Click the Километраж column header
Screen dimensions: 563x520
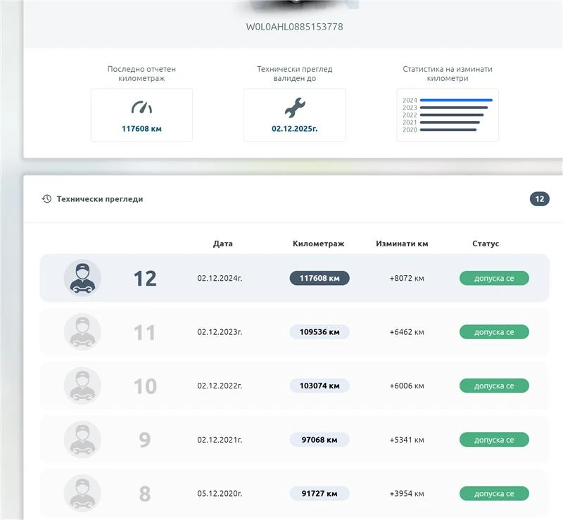(x=318, y=243)
